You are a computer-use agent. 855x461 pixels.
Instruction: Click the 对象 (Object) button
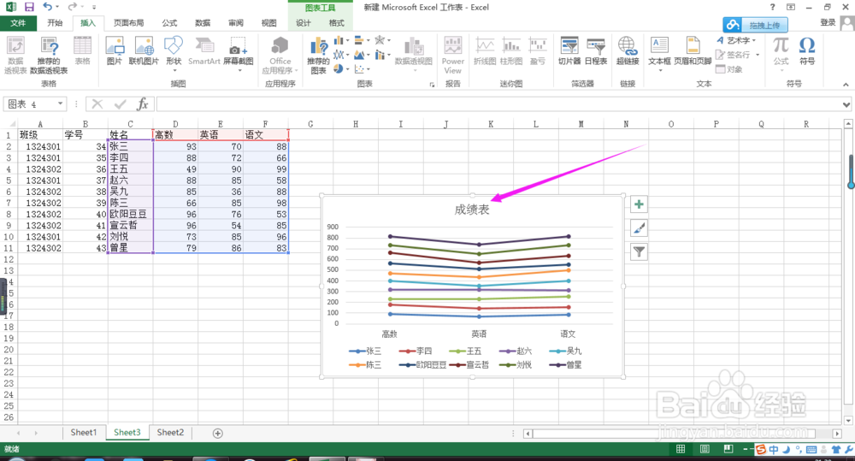pos(729,69)
